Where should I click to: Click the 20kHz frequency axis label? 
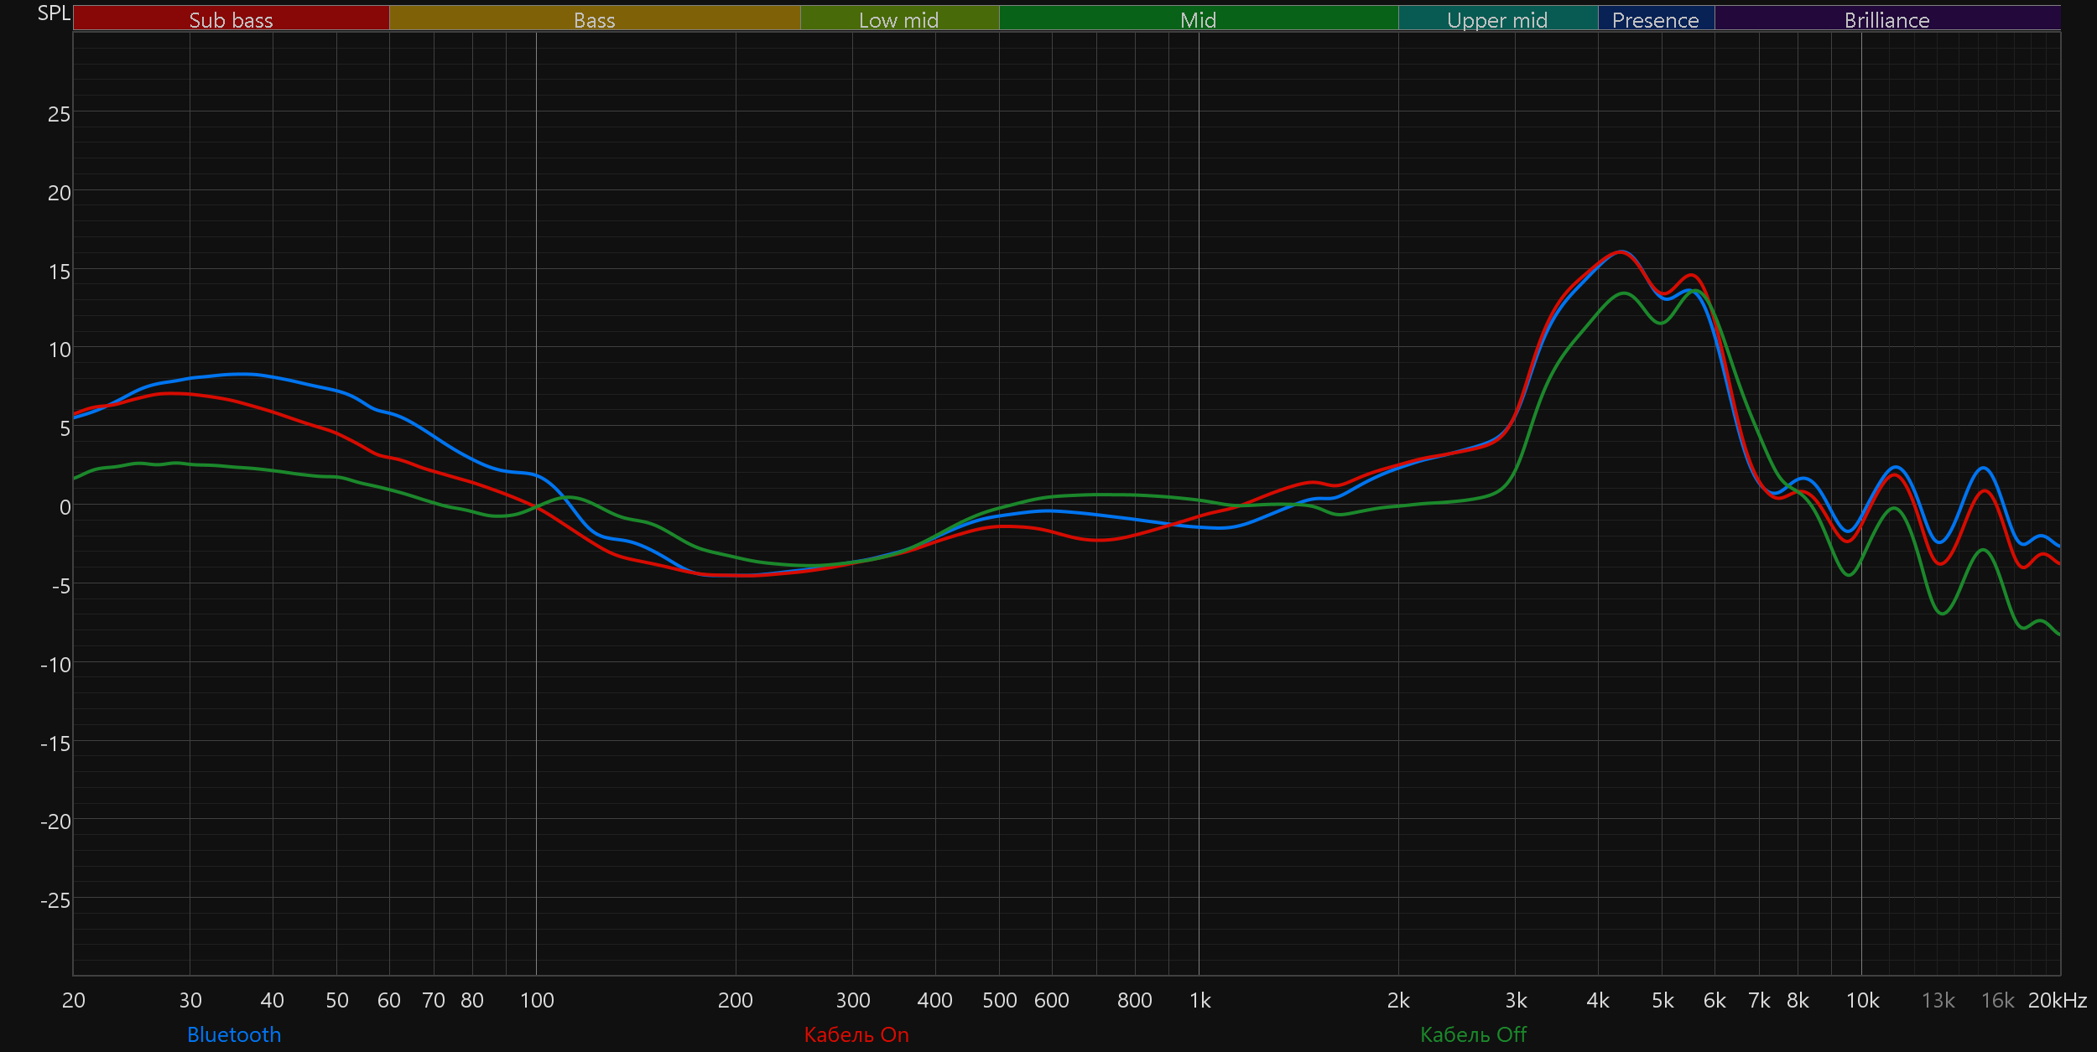coord(2057,1000)
